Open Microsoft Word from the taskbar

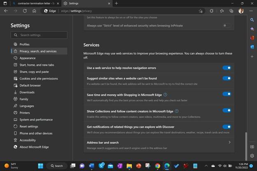pyautogui.click(x=91, y=166)
